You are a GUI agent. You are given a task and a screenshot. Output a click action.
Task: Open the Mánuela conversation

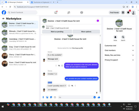19,32
